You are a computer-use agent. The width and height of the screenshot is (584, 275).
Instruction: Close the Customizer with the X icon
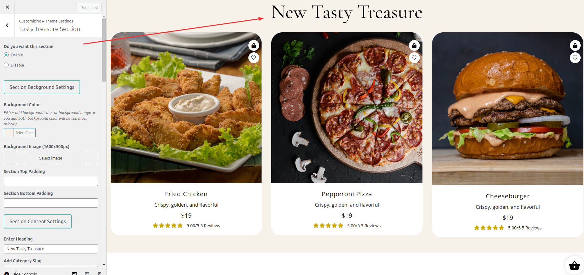click(x=7, y=7)
